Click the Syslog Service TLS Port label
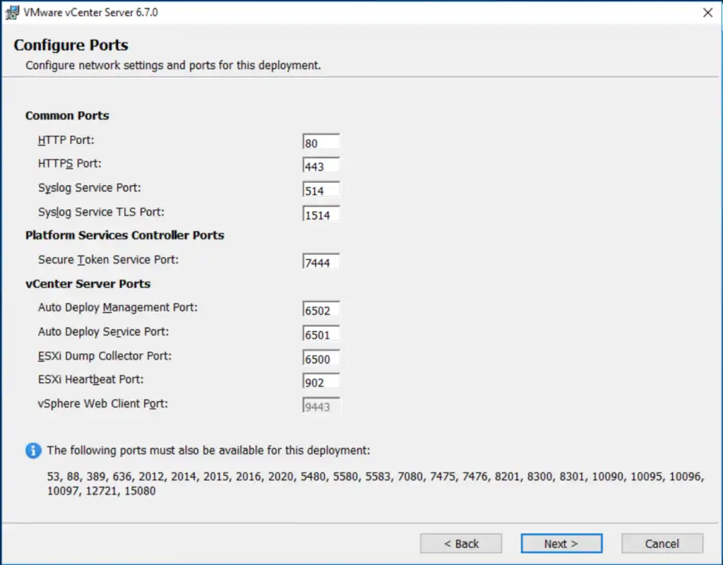 101,212
